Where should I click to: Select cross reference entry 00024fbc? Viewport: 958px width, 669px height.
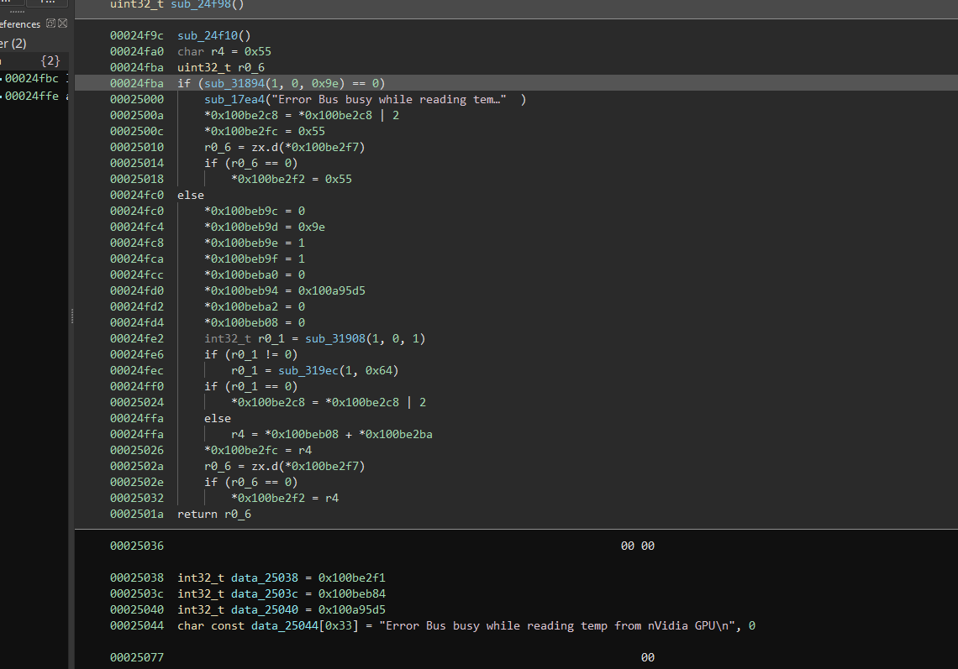coord(32,78)
